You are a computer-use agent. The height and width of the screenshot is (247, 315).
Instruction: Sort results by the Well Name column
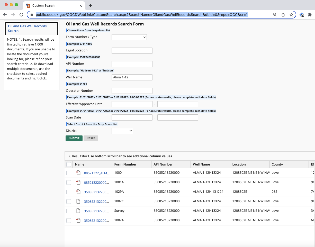(201, 164)
